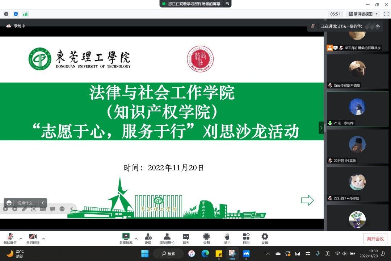Turn on camera with 开启视频
This screenshot has height=261, width=391.
point(33,238)
